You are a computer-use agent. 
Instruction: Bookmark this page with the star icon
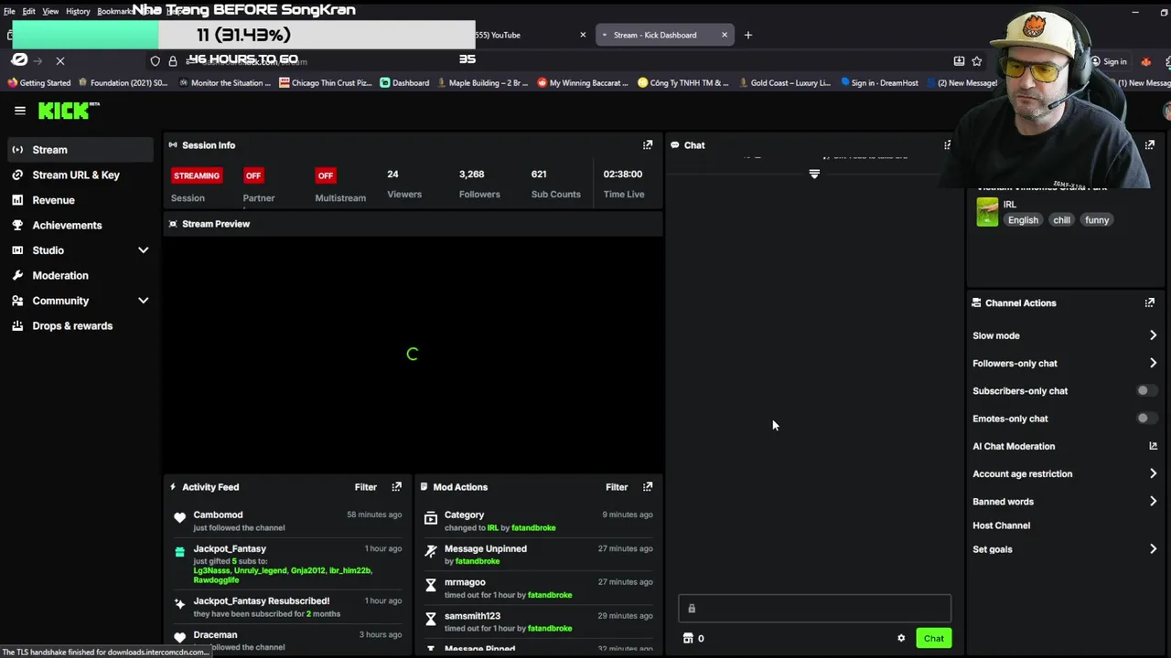point(977,61)
